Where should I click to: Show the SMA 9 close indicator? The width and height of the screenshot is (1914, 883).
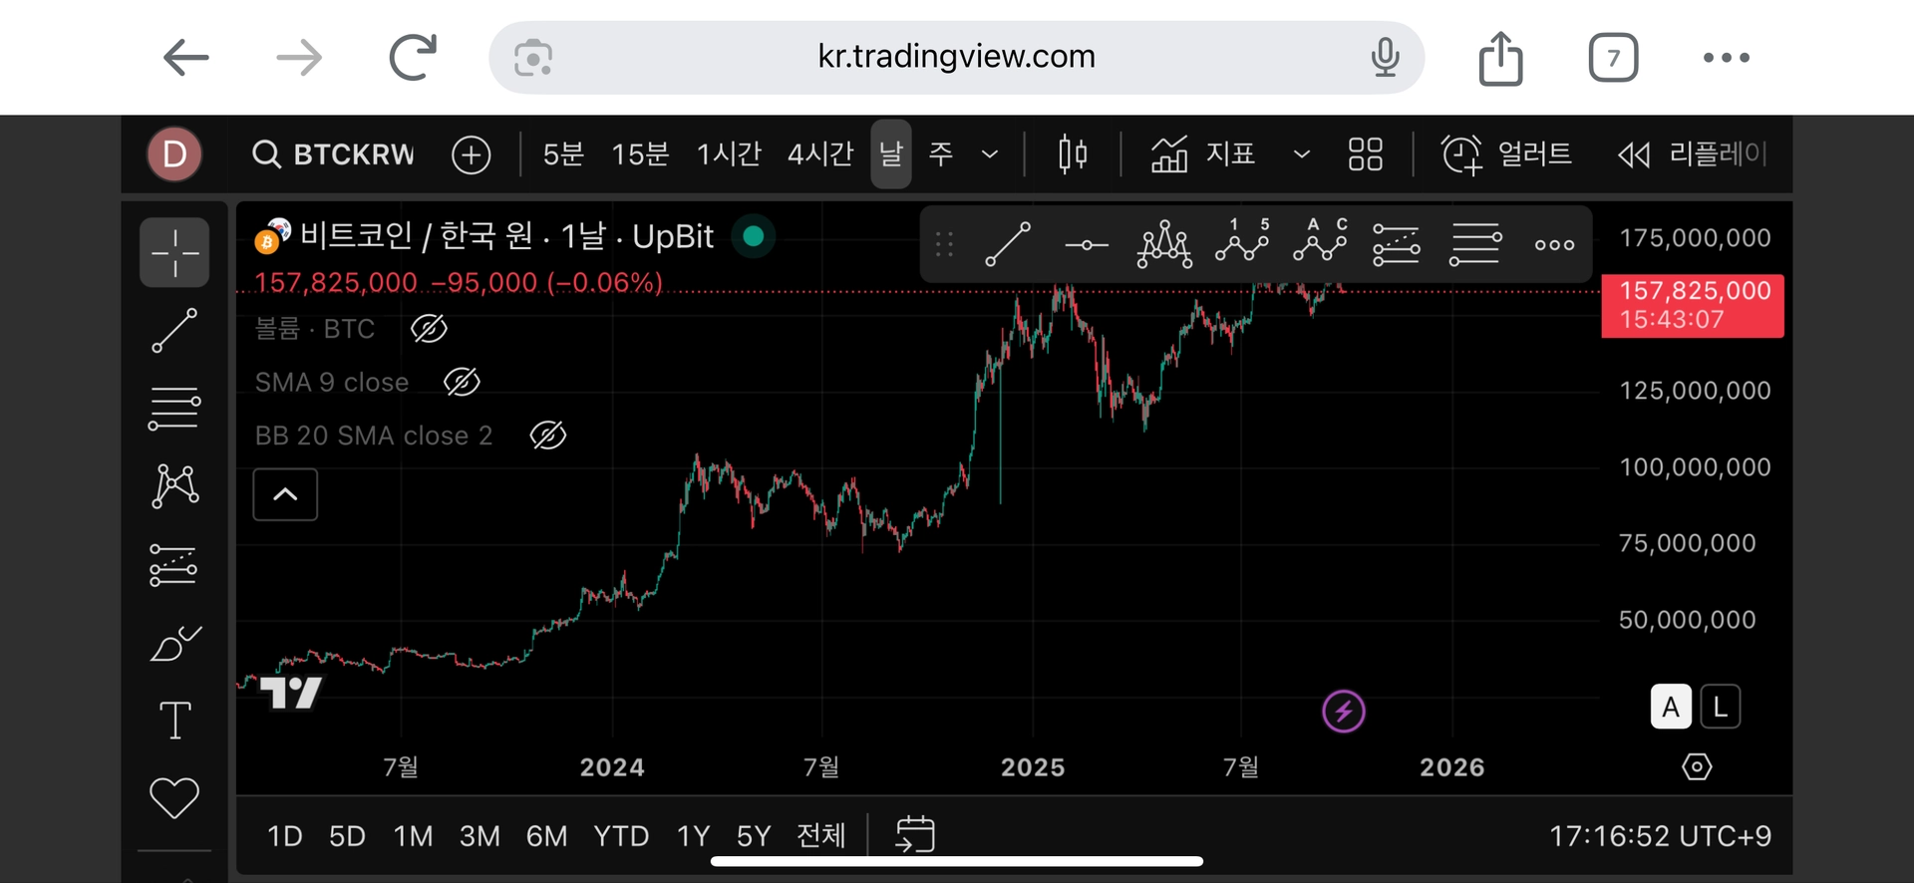[462, 382]
